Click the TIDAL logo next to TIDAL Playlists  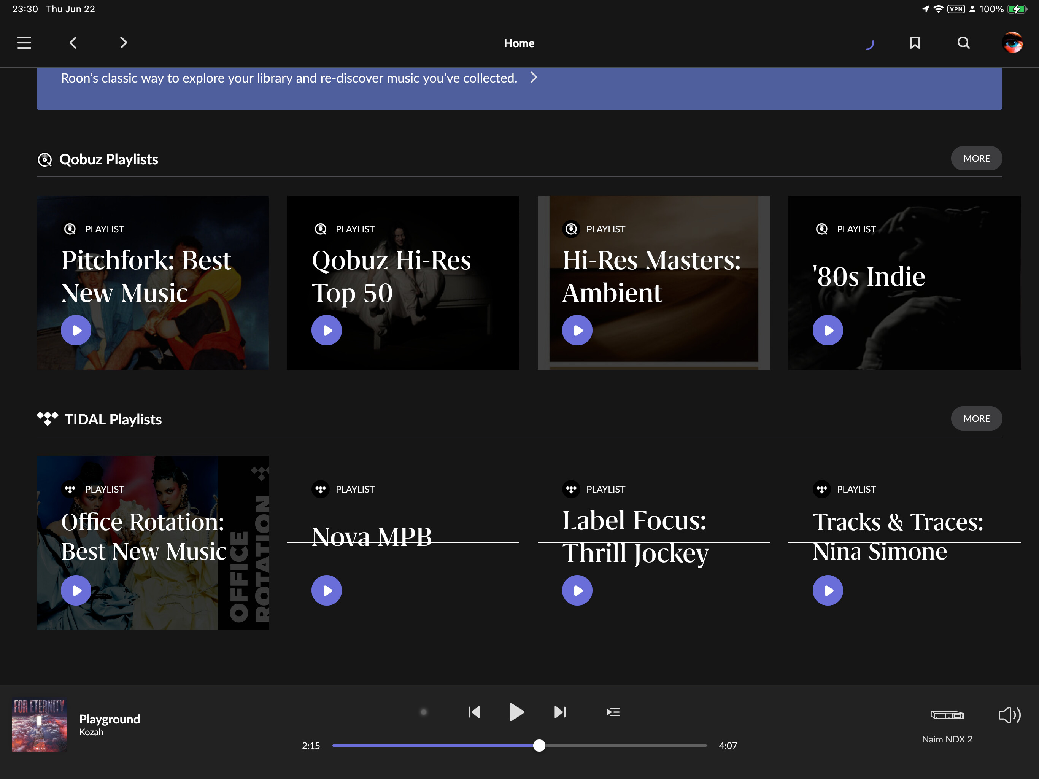coord(48,418)
